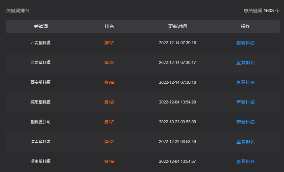This screenshot has height=172, width=284.
Task: View ranking for 渭南塑料袋 keyword
Action: pyautogui.click(x=245, y=142)
